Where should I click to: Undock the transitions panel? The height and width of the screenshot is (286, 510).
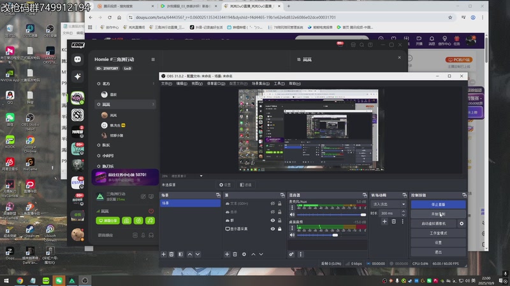405,195
